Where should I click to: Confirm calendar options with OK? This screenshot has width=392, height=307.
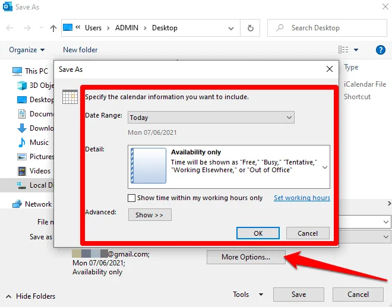pos(258,233)
